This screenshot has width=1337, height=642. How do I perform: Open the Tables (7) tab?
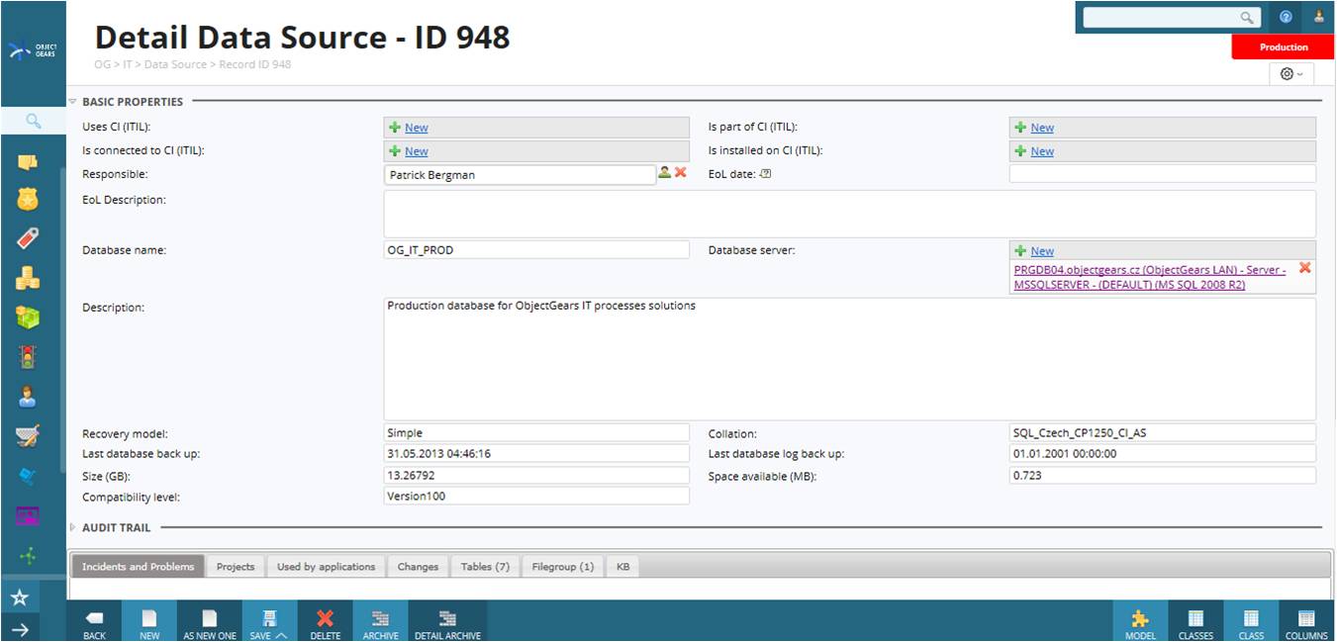click(x=485, y=567)
